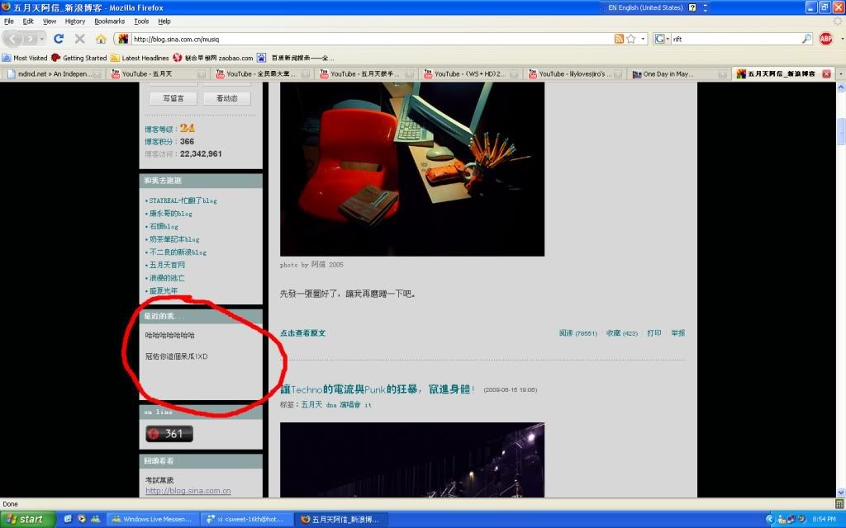The width and height of the screenshot is (846, 528).
Task: Open the Help menu
Action: click(x=164, y=21)
